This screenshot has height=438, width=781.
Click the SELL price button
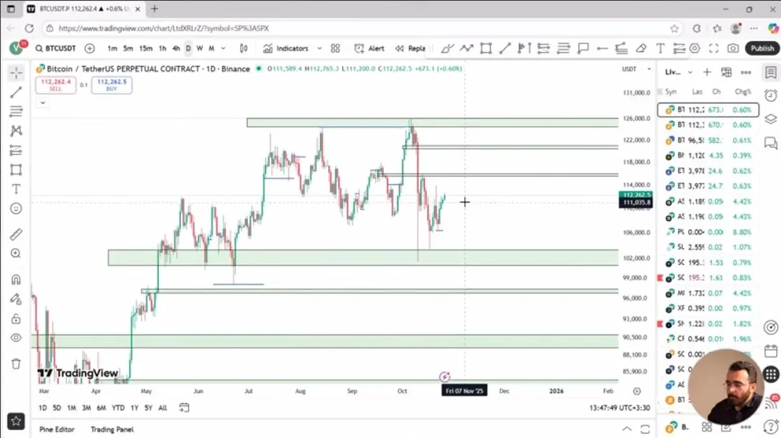coord(56,85)
